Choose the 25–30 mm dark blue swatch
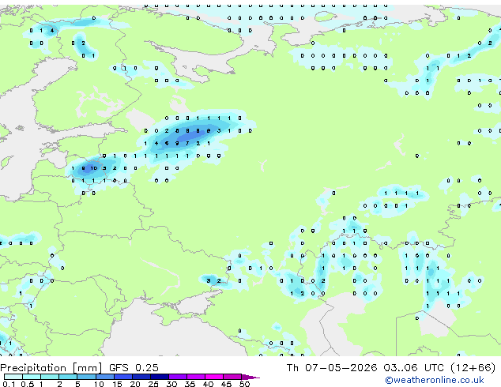501x387 pixels. (159, 377)
